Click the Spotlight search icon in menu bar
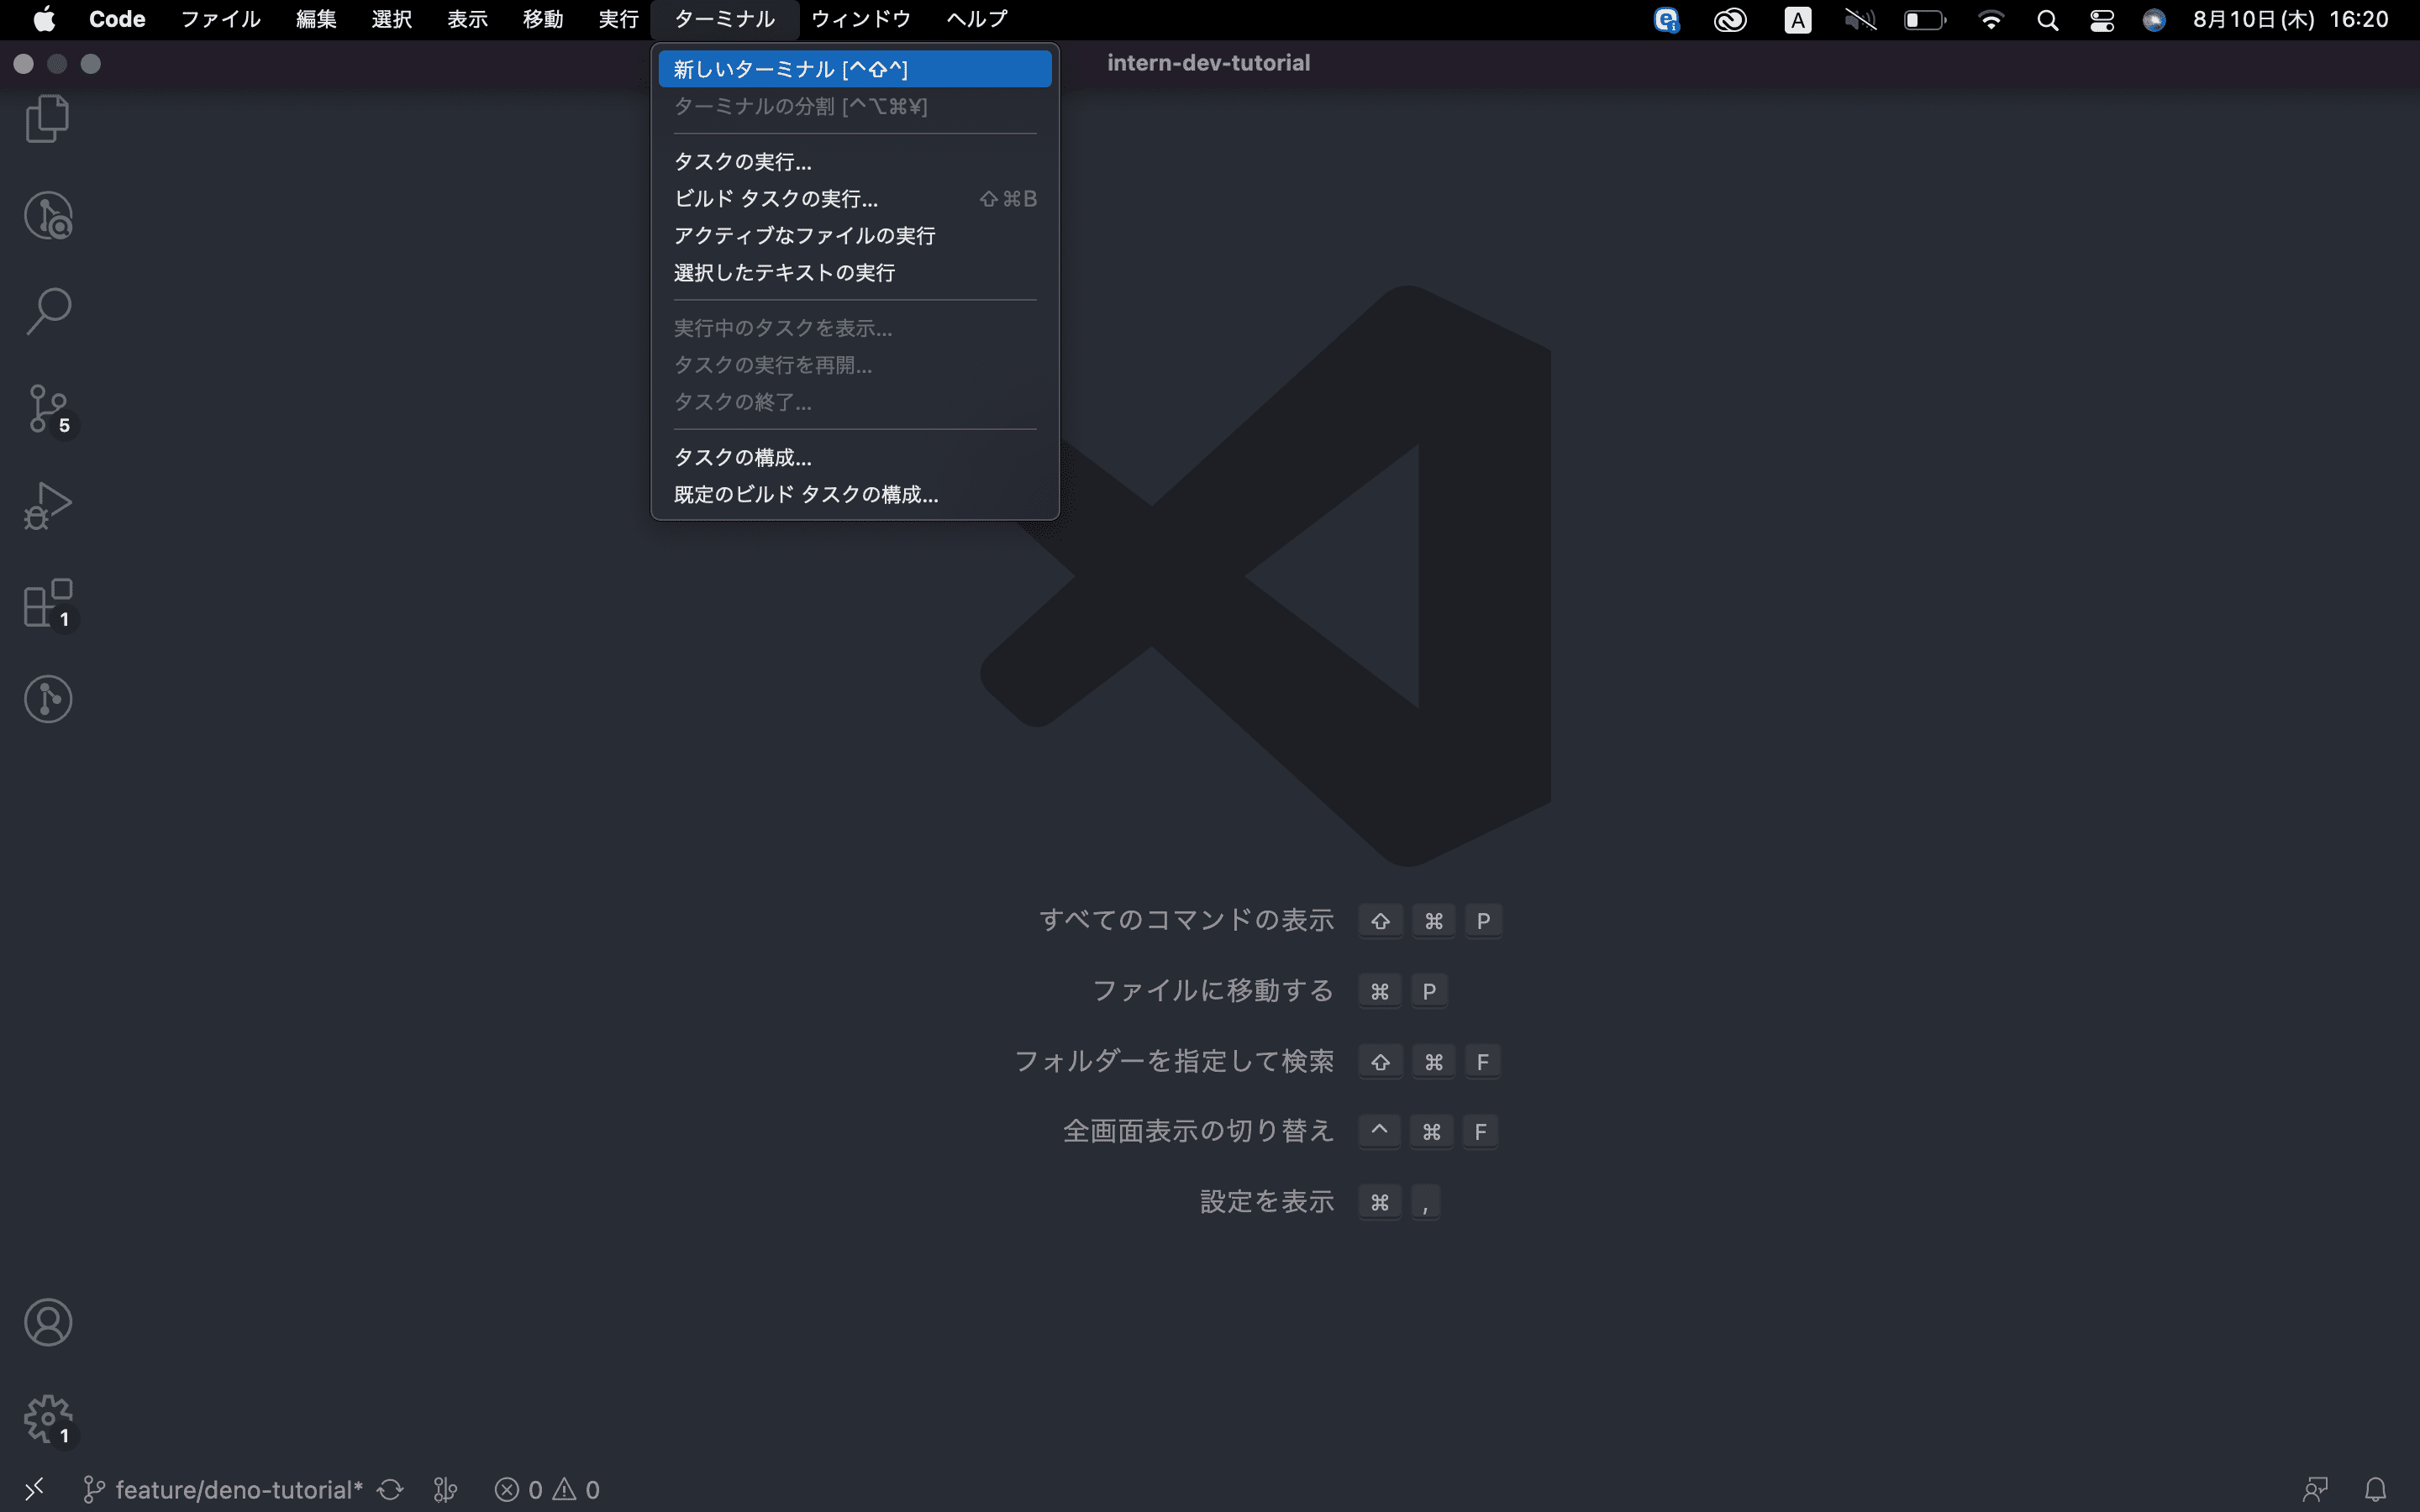The image size is (2420, 1512). pos(2047,20)
